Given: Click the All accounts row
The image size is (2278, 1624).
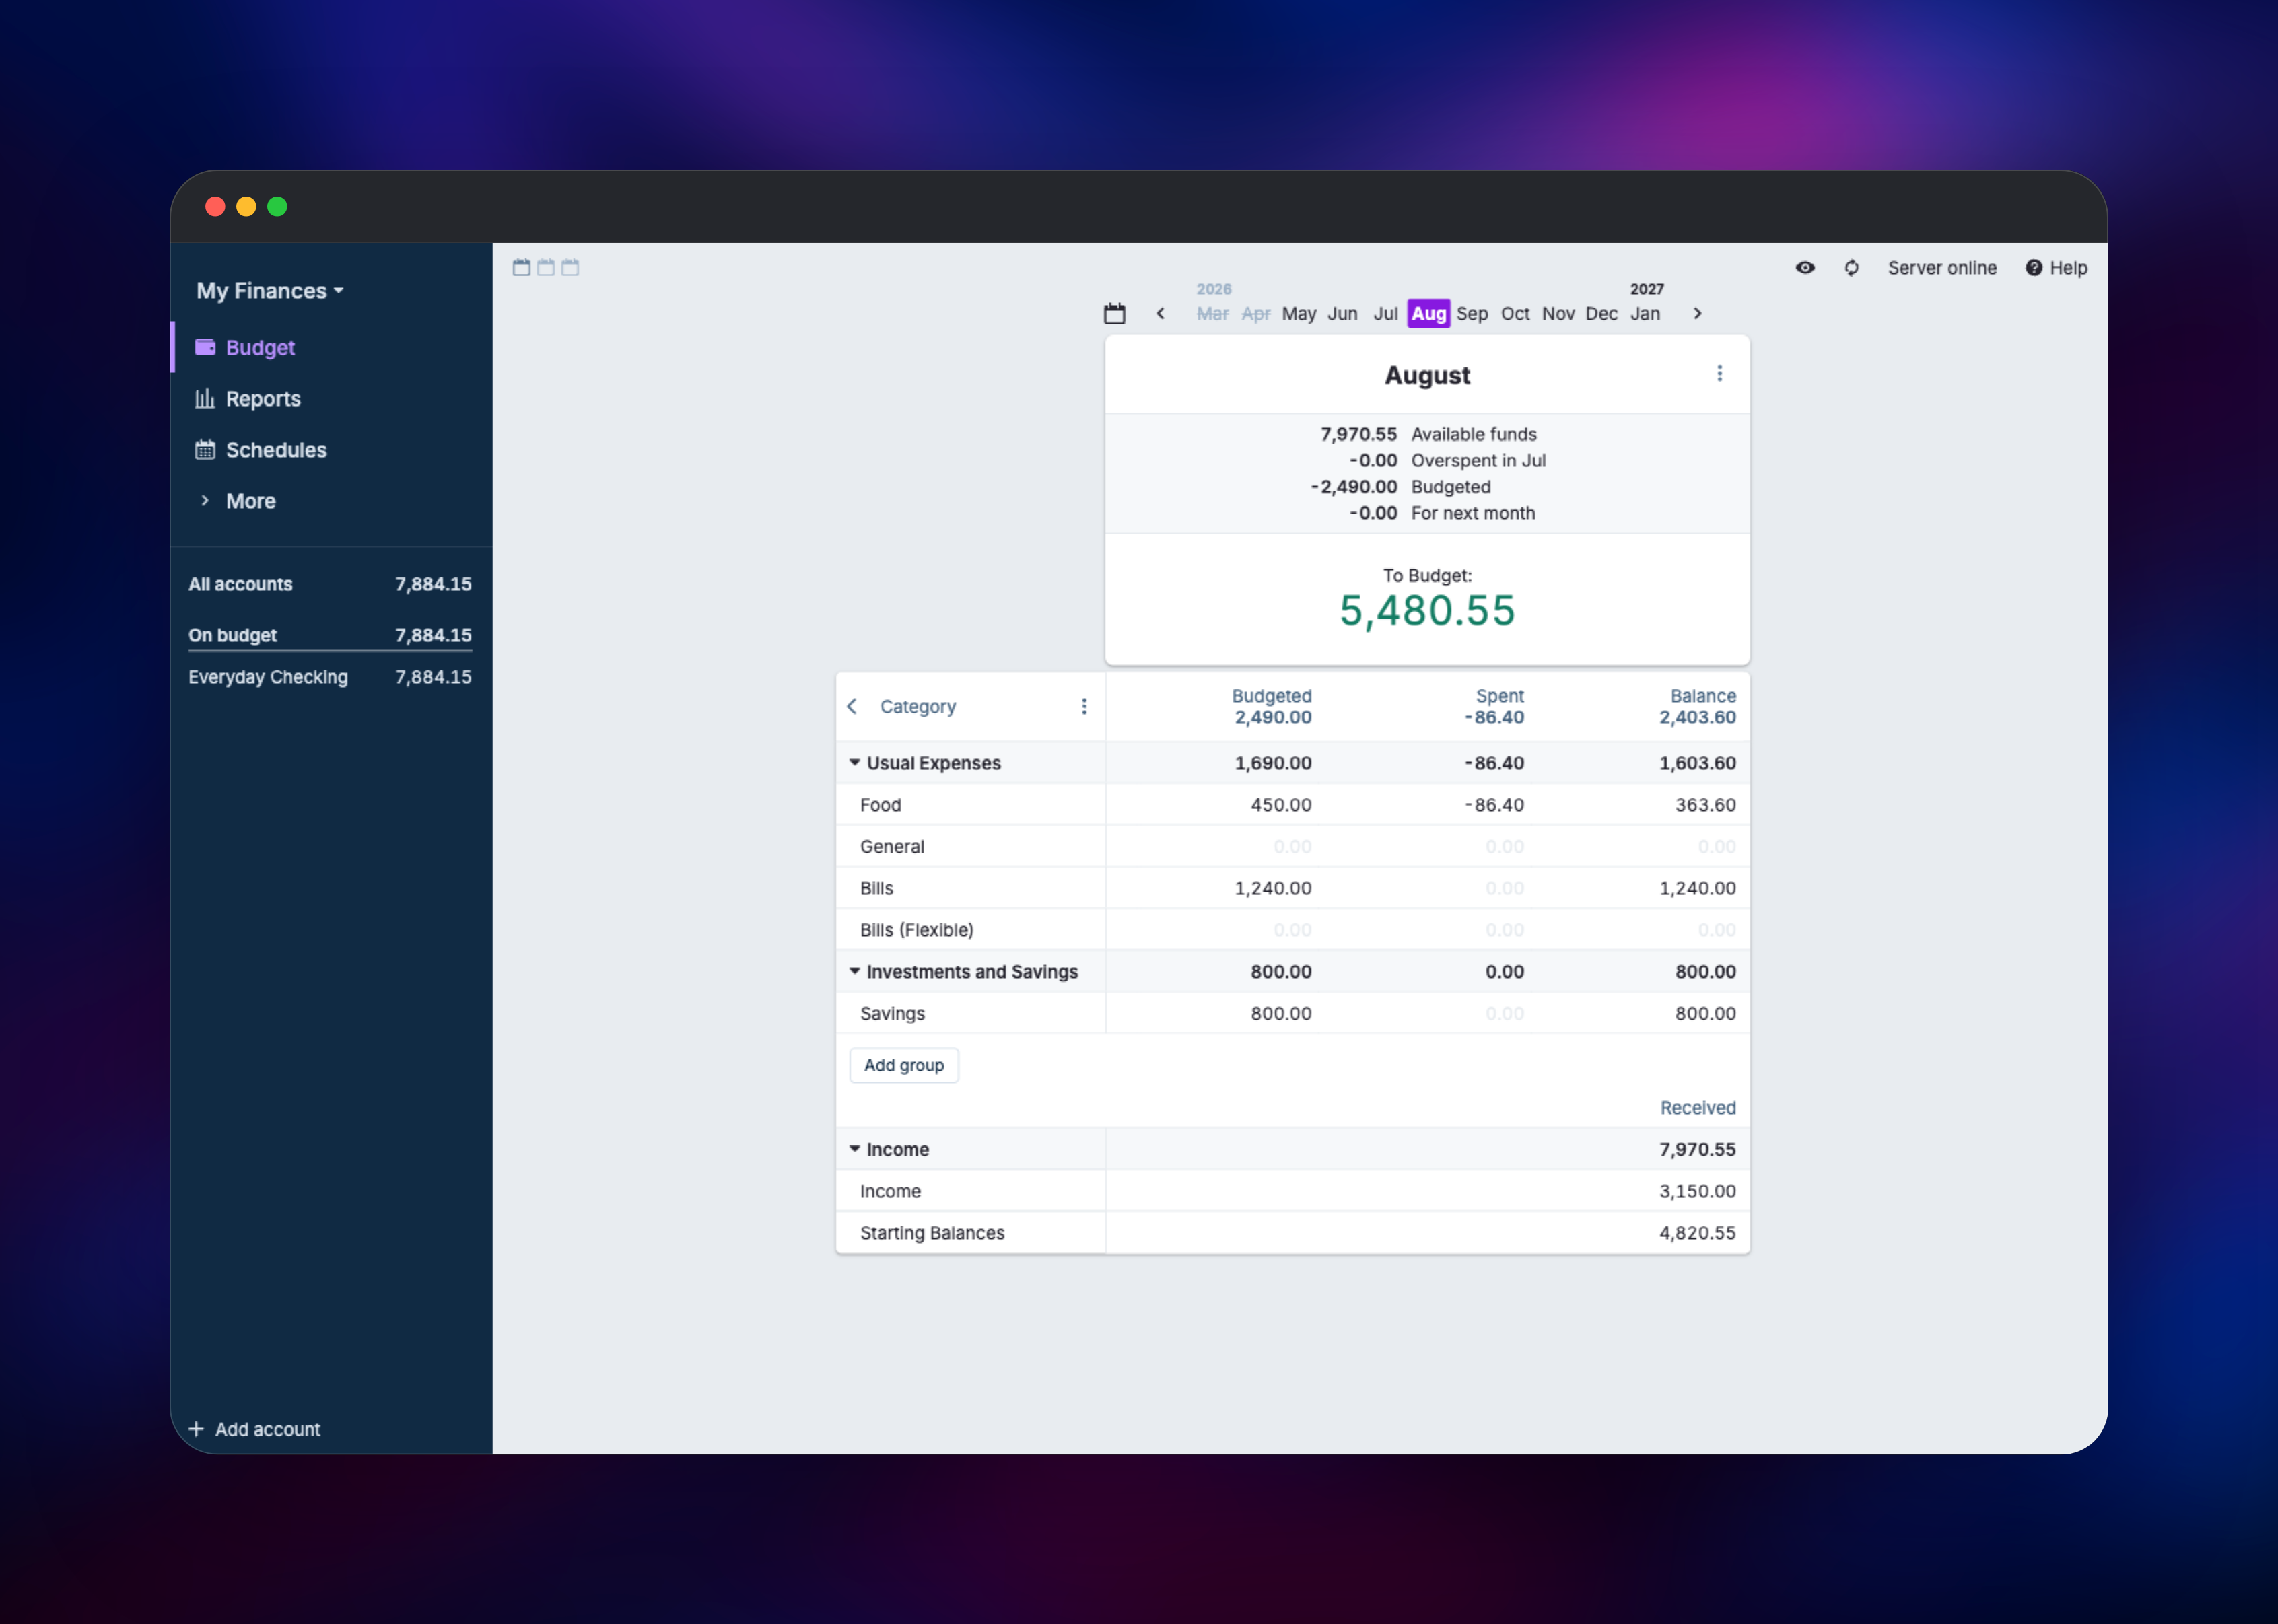Looking at the screenshot, I should click(x=330, y=584).
